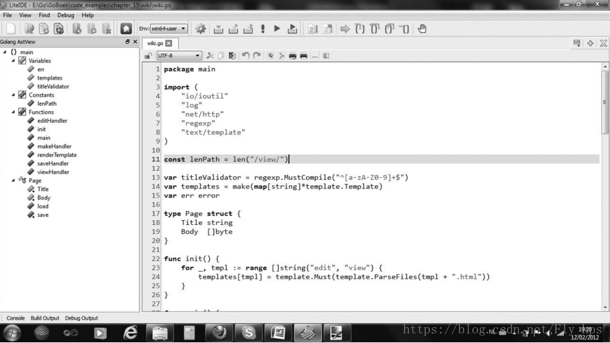The height and width of the screenshot is (343, 610).
Task: Open build settings gear icon
Action: [x=201, y=29]
